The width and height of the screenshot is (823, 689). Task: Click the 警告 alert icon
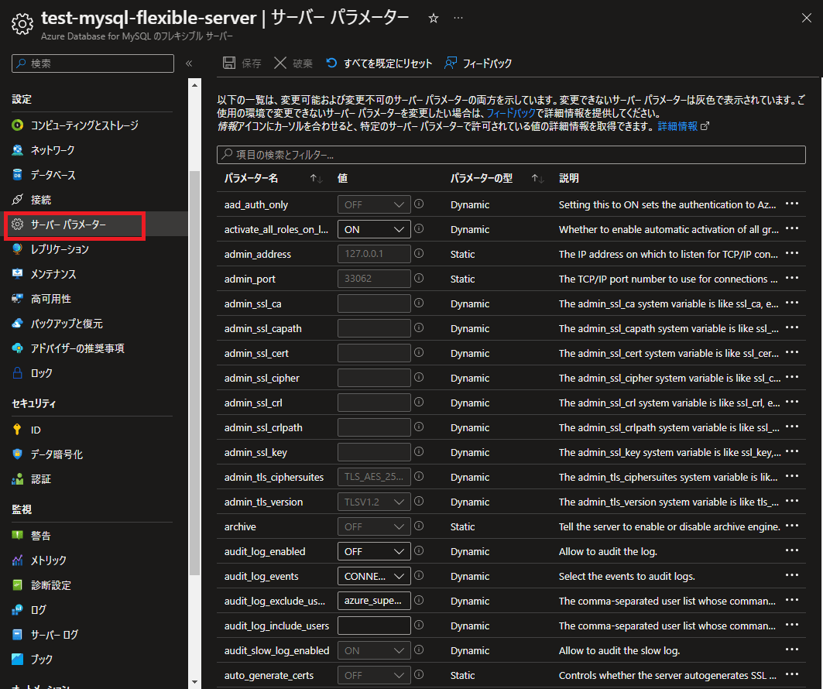click(x=17, y=535)
